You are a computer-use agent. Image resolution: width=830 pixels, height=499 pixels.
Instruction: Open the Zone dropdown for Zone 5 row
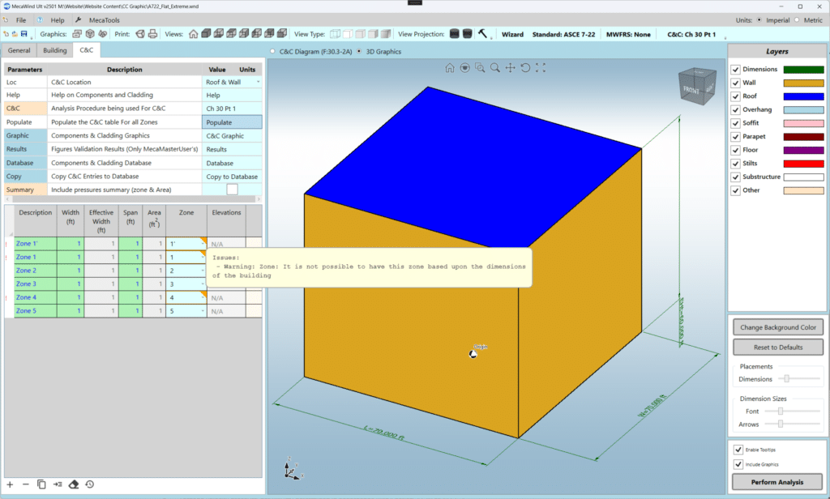click(203, 311)
